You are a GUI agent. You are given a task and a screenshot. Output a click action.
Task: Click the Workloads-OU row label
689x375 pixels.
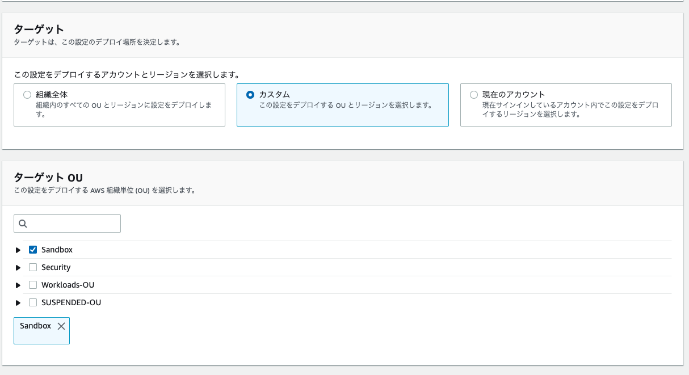68,284
